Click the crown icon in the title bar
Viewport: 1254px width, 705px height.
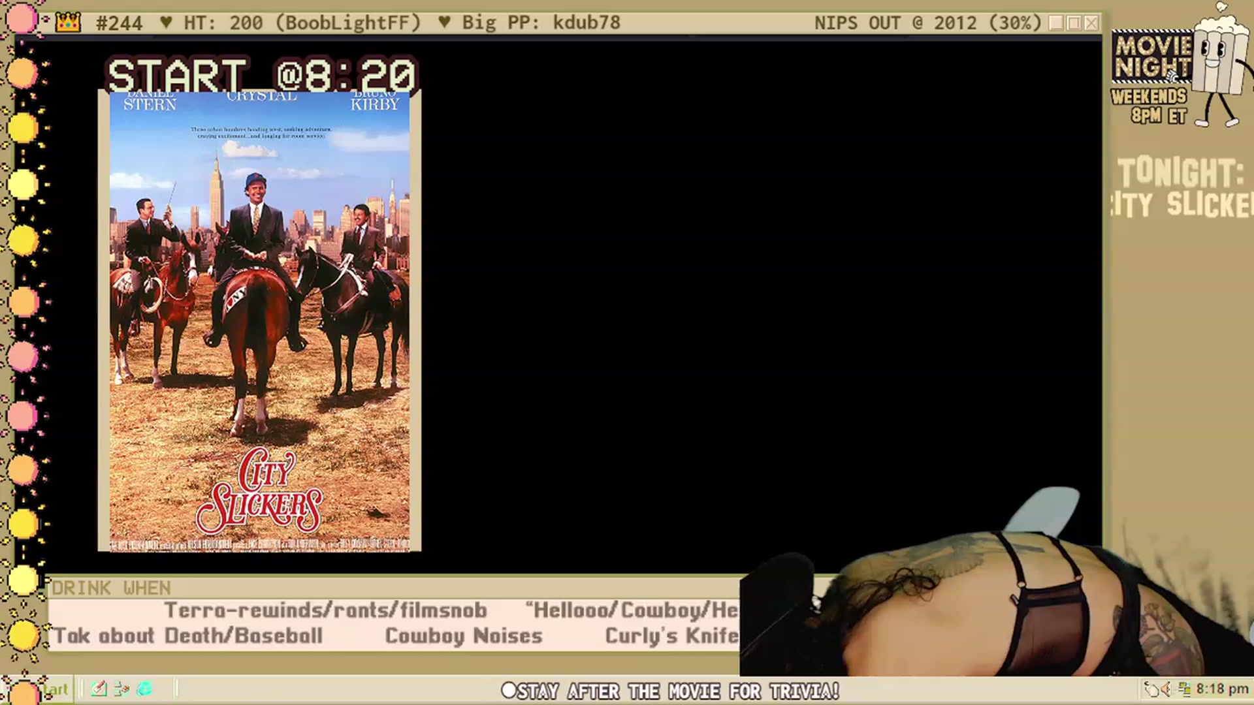pos(68,23)
